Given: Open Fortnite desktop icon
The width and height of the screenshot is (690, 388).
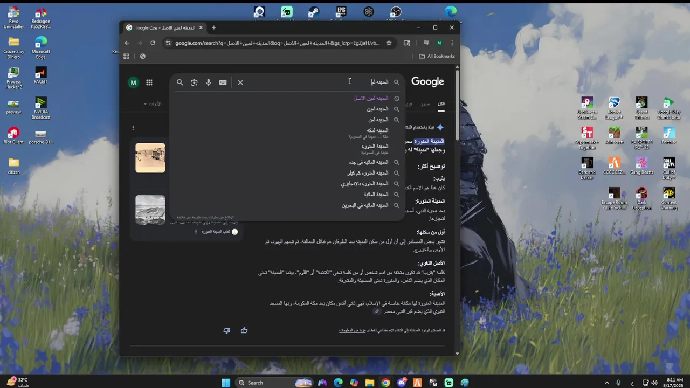Looking at the screenshot, I should pos(669,135).
